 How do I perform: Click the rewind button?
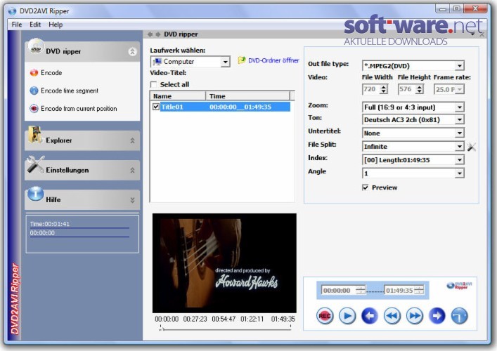tap(392, 316)
